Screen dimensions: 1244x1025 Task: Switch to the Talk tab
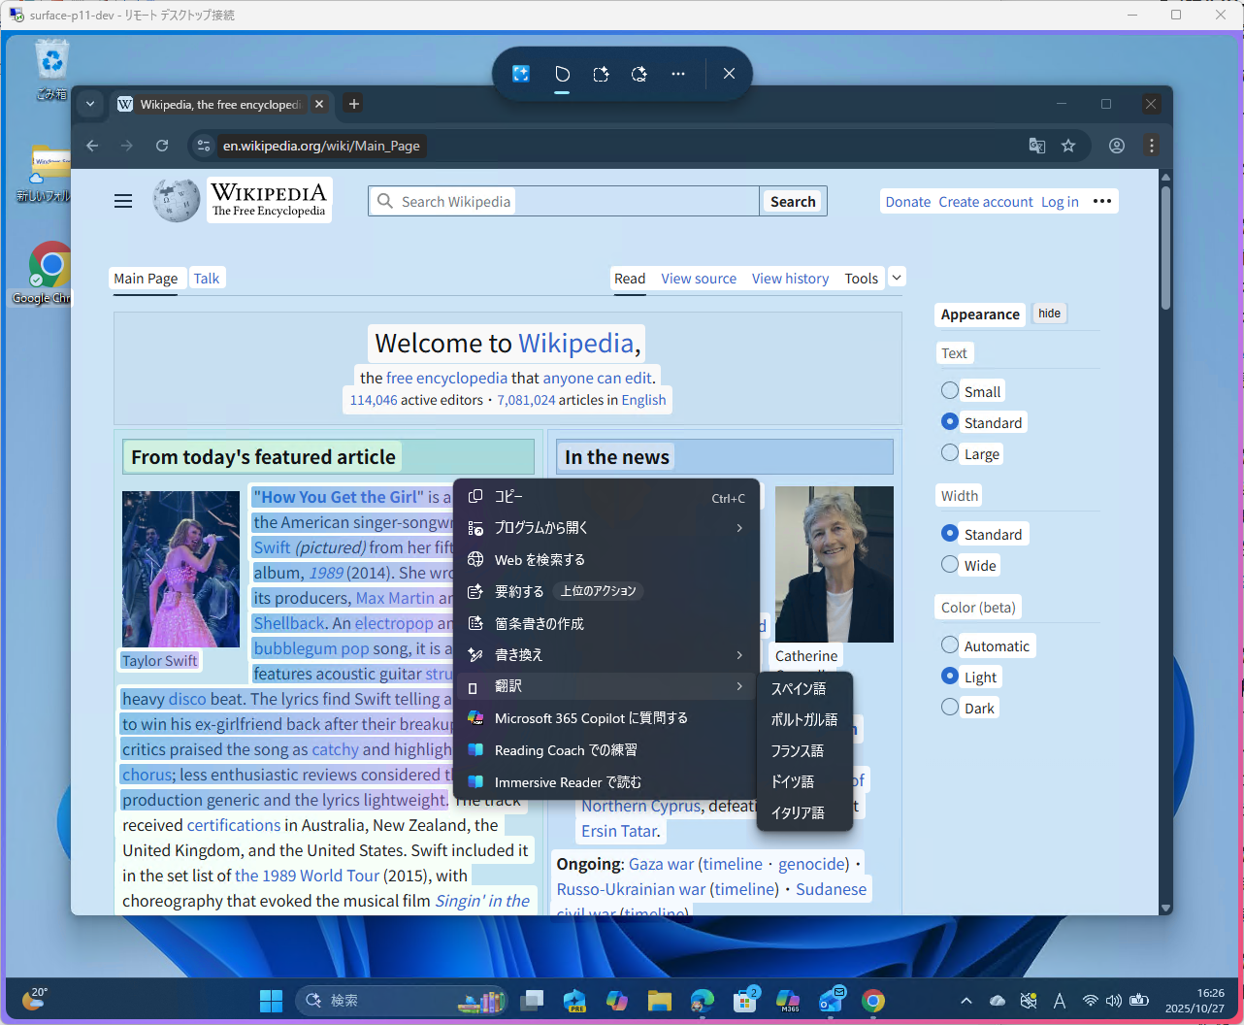coord(207,279)
